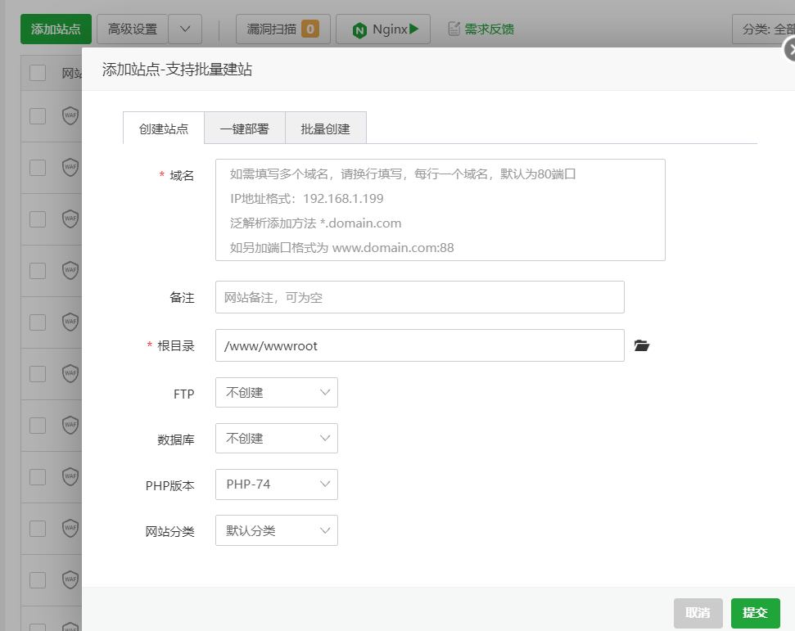Click the WAF shield icon in second row
The width and height of the screenshot is (795, 631).
[70, 167]
